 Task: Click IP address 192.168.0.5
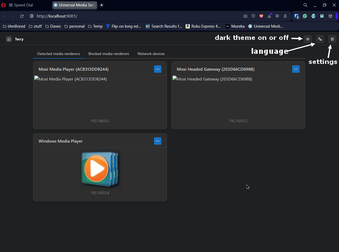pyautogui.click(x=100, y=121)
